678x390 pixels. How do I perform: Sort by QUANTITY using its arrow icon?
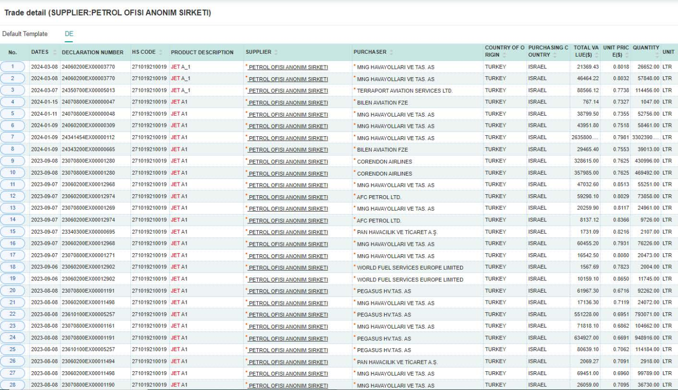coord(656,55)
